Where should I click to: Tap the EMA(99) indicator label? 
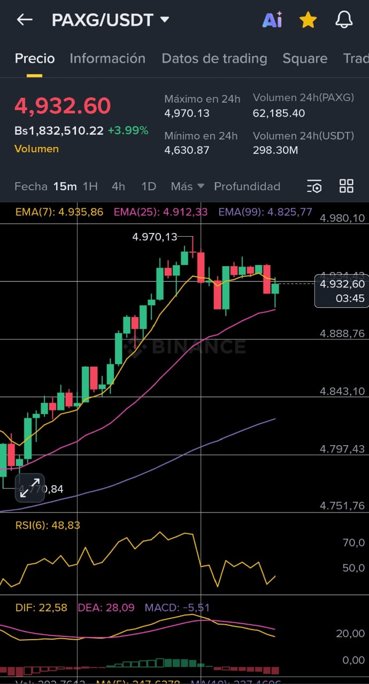pyautogui.click(x=265, y=212)
